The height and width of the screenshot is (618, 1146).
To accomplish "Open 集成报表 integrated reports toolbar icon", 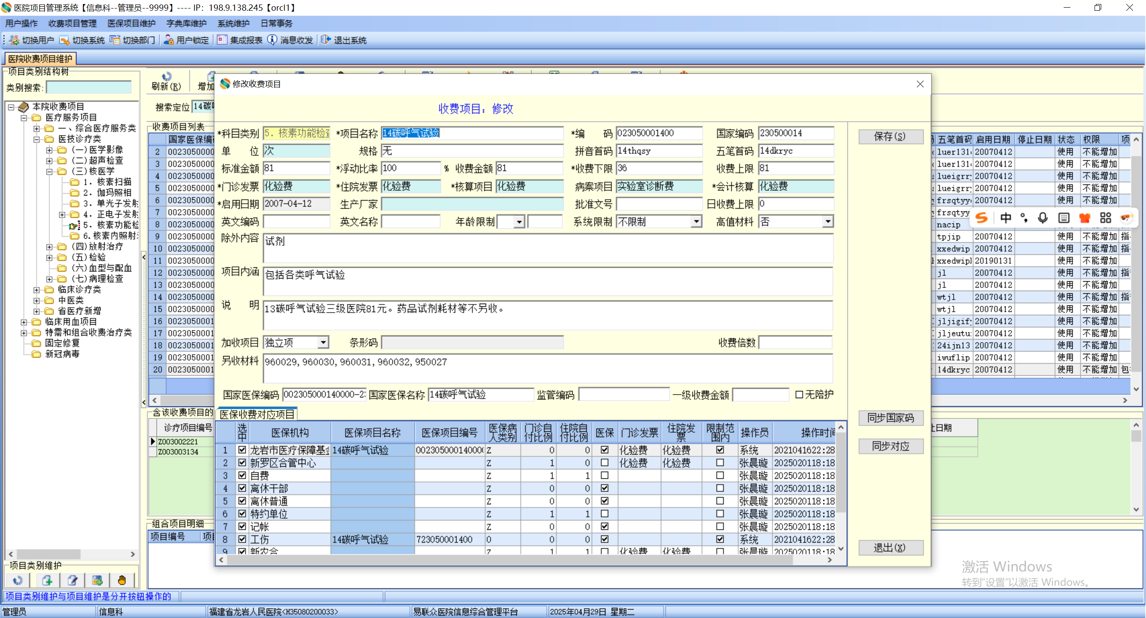I will point(222,40).
